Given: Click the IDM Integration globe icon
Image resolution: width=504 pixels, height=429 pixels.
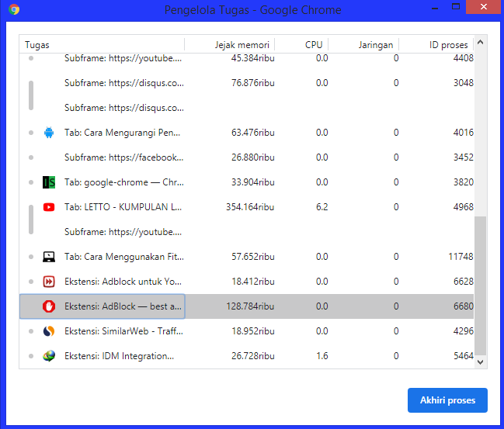Looking at the screenshot, I should pos(49,356).
